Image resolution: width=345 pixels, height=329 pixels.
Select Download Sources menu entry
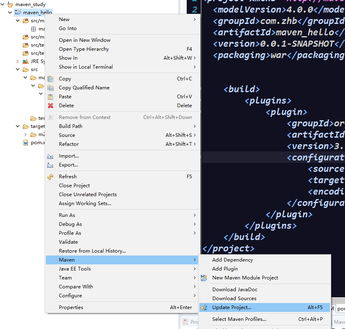tap(234, 299)
